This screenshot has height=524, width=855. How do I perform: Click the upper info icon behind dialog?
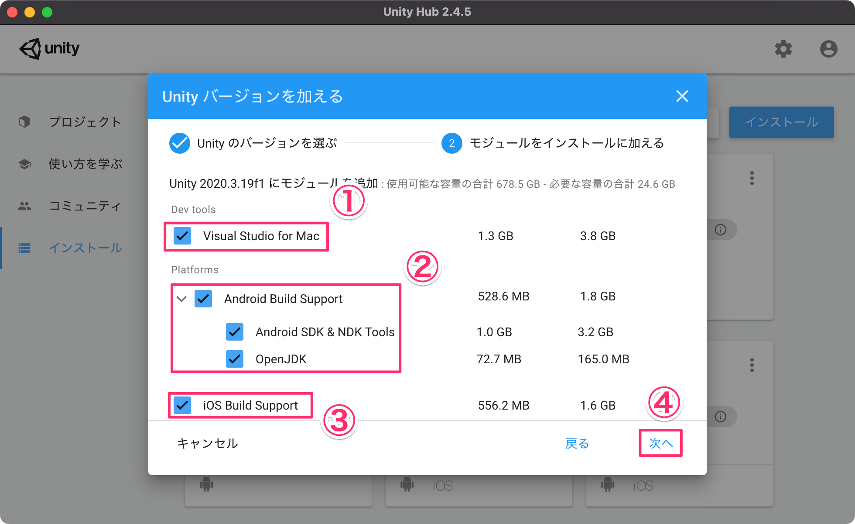coord(721,230)
